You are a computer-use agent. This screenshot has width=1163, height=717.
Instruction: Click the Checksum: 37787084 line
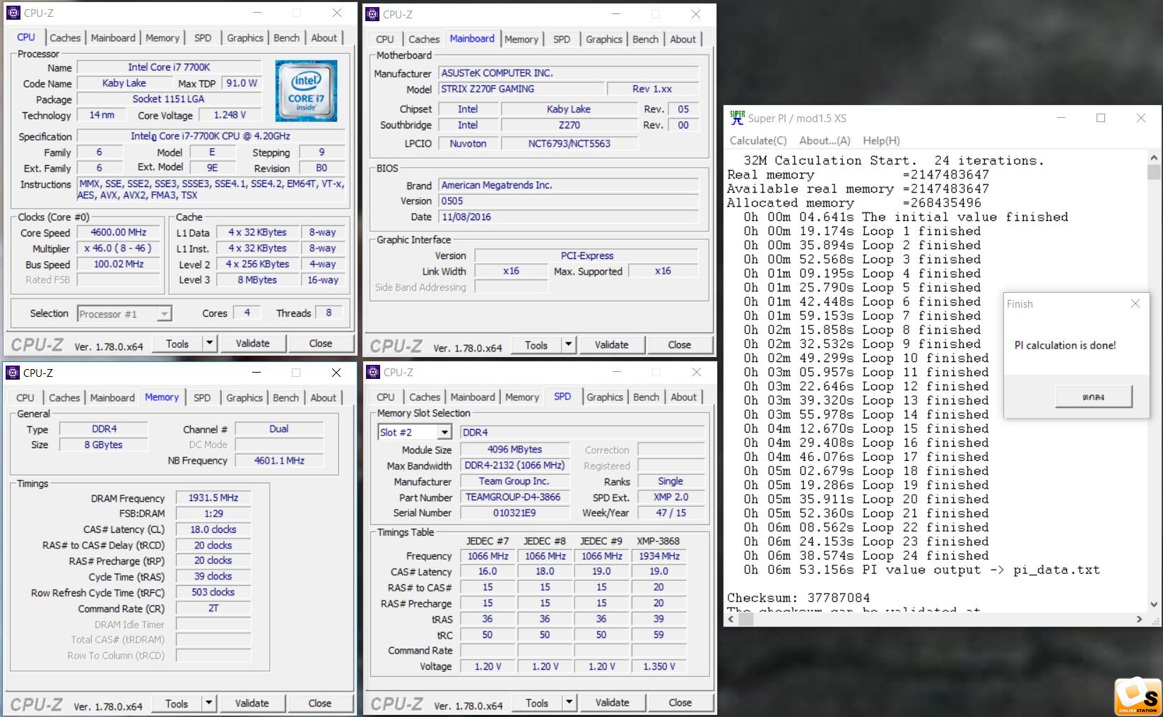(x=798, y=598)
